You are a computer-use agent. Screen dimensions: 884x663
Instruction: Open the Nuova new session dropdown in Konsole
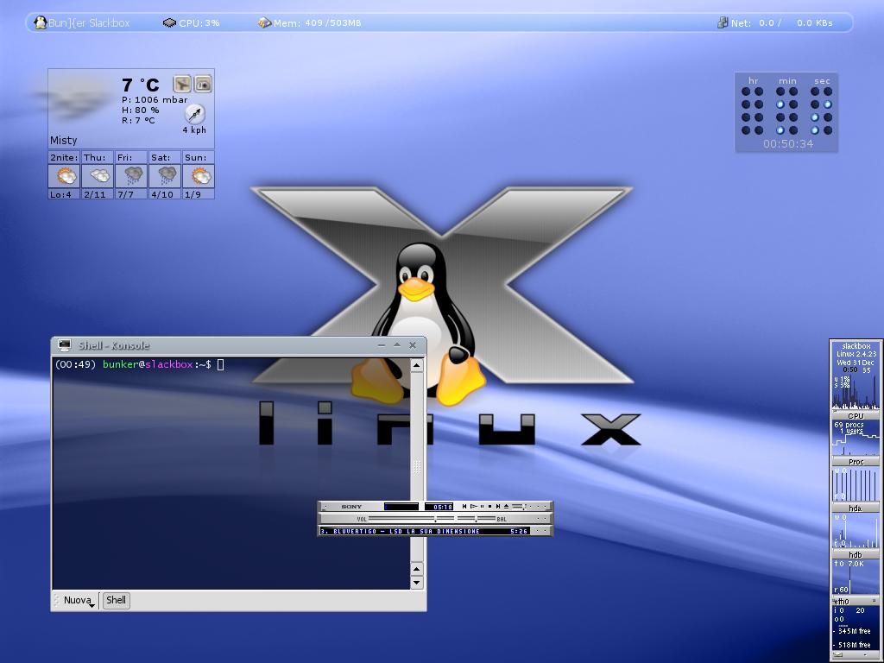[x=79, y=601]
